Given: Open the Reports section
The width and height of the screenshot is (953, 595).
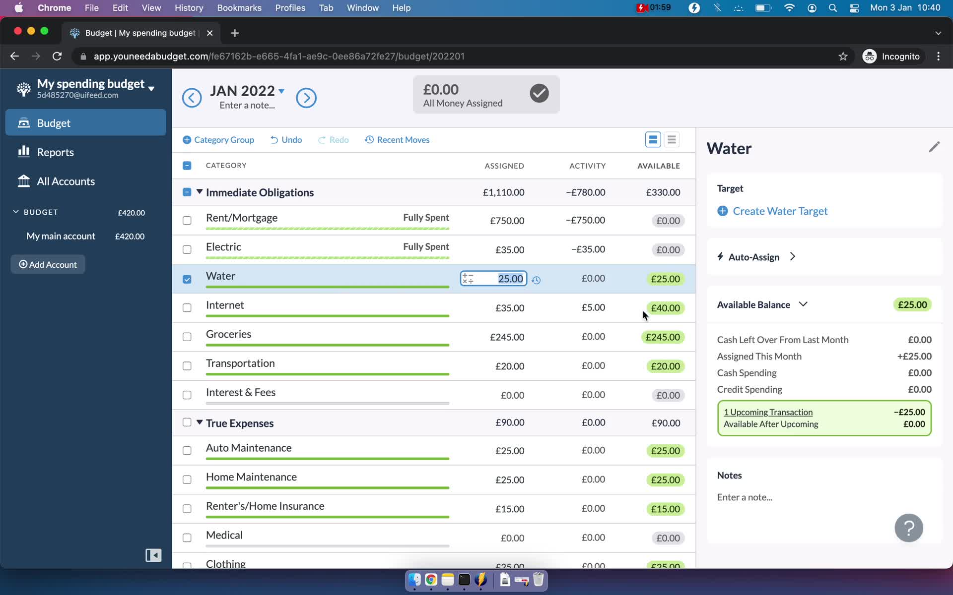Looking at the screenshot, I should (x=55, y=152).
